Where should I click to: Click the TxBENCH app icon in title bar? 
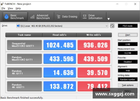(x=2, y=4)
